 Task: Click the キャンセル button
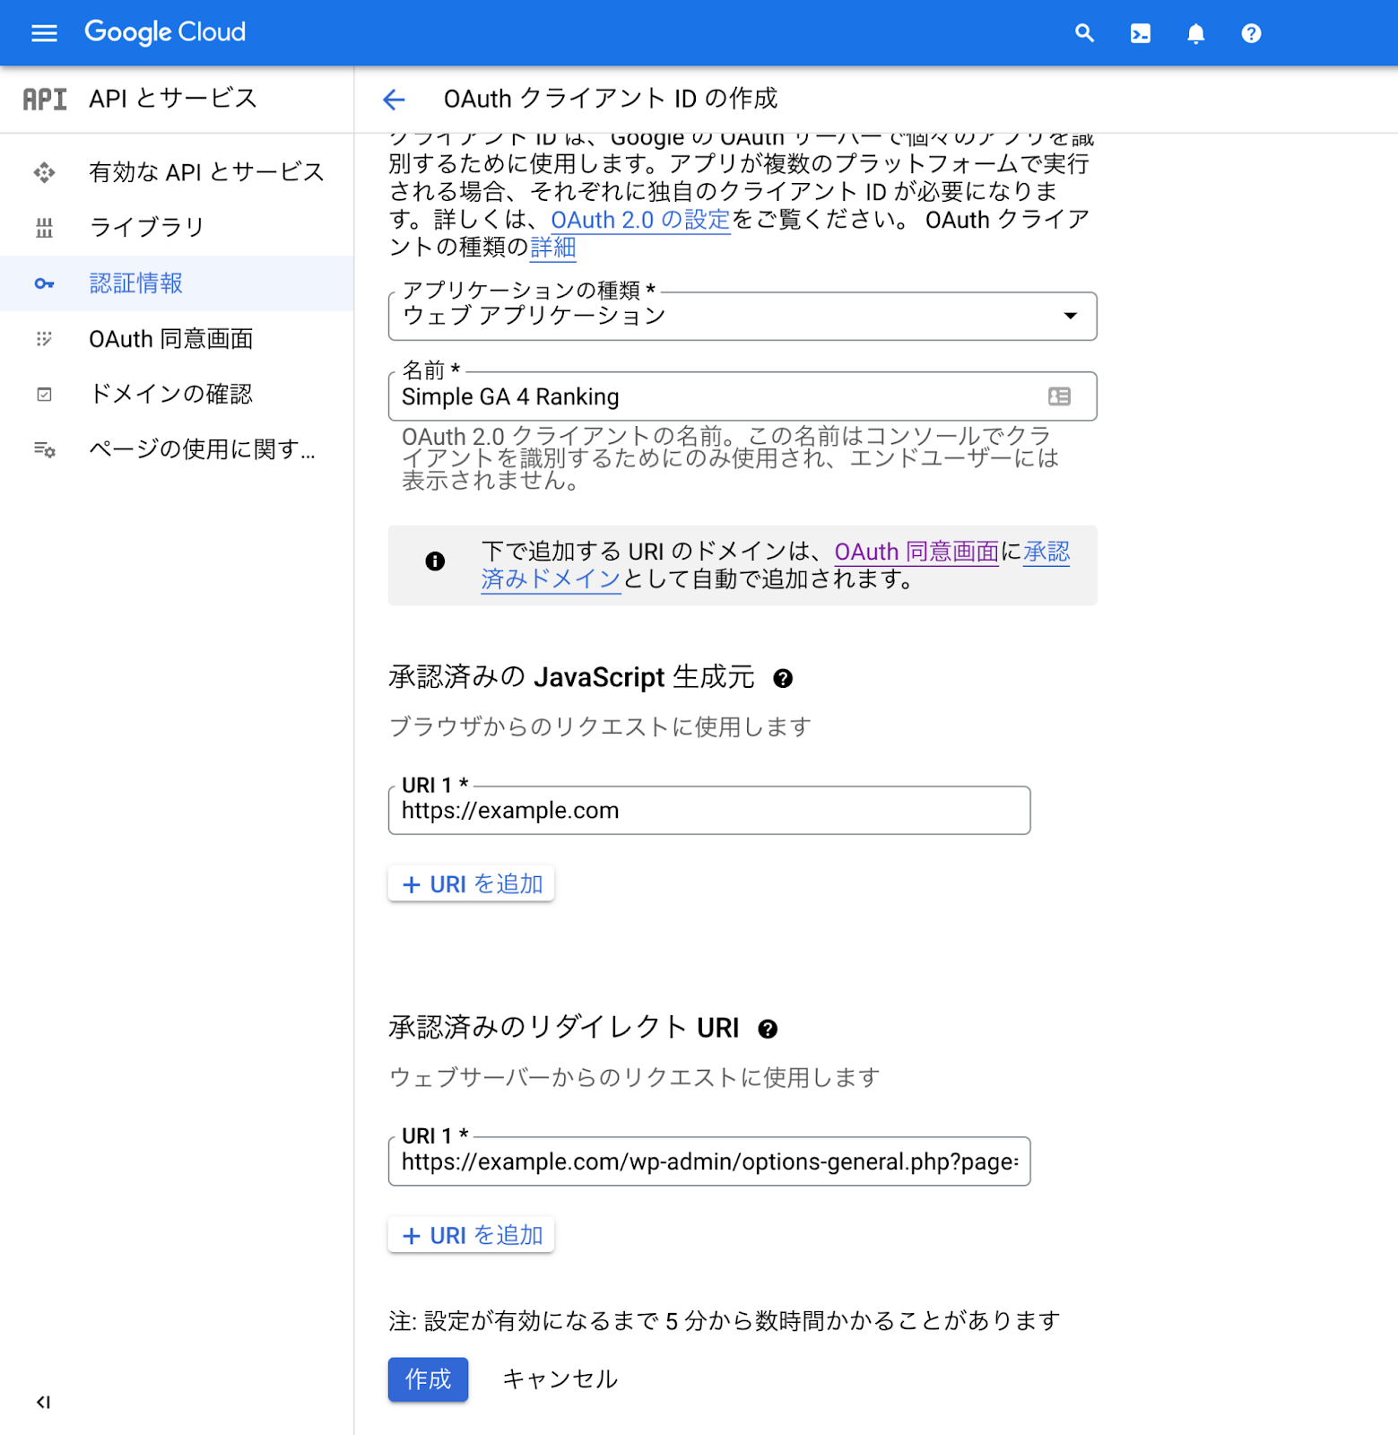[560, 1379]
